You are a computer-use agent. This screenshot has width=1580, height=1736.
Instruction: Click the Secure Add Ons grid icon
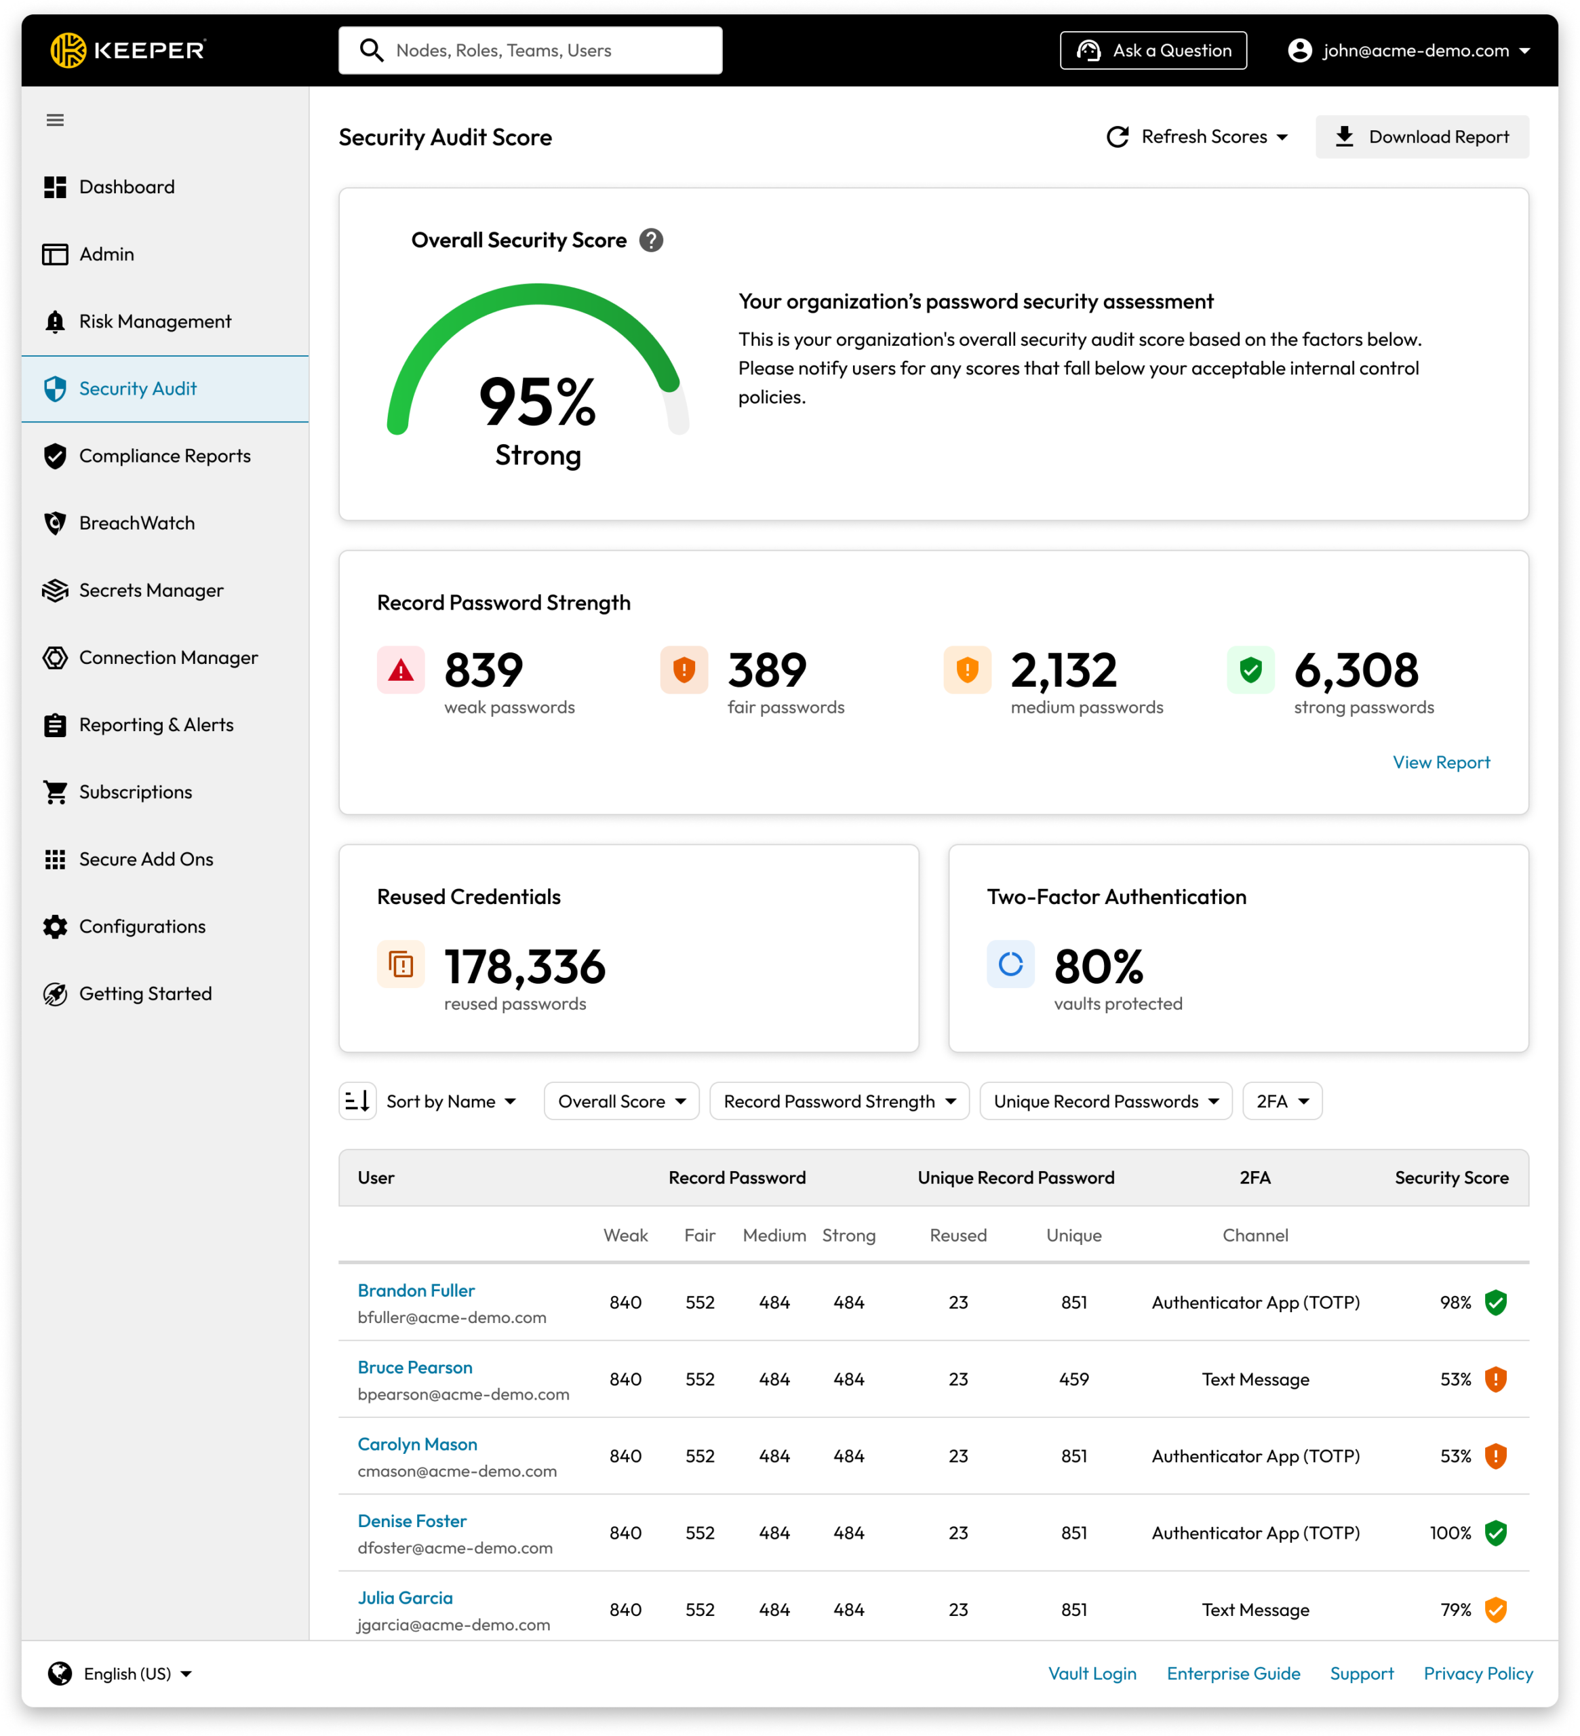coord(54,859)
